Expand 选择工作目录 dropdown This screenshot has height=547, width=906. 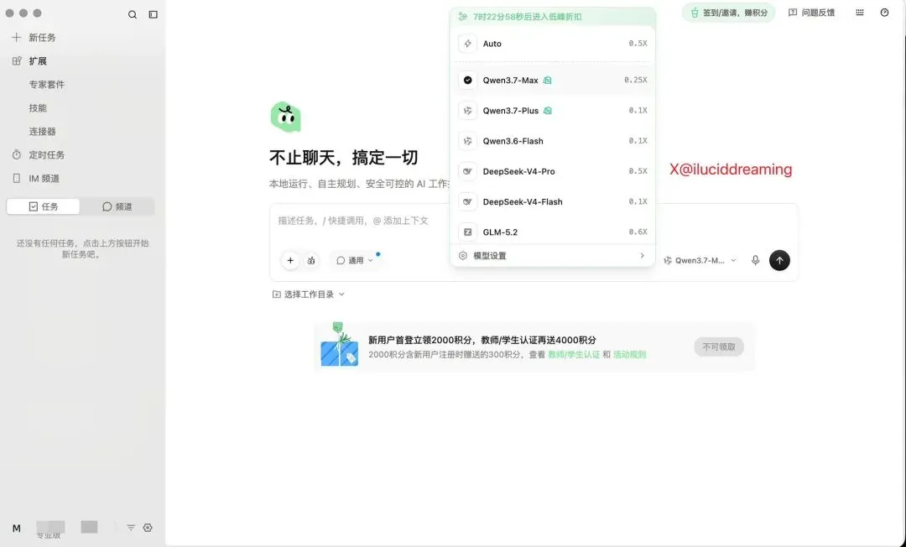[x=309, y=294]
